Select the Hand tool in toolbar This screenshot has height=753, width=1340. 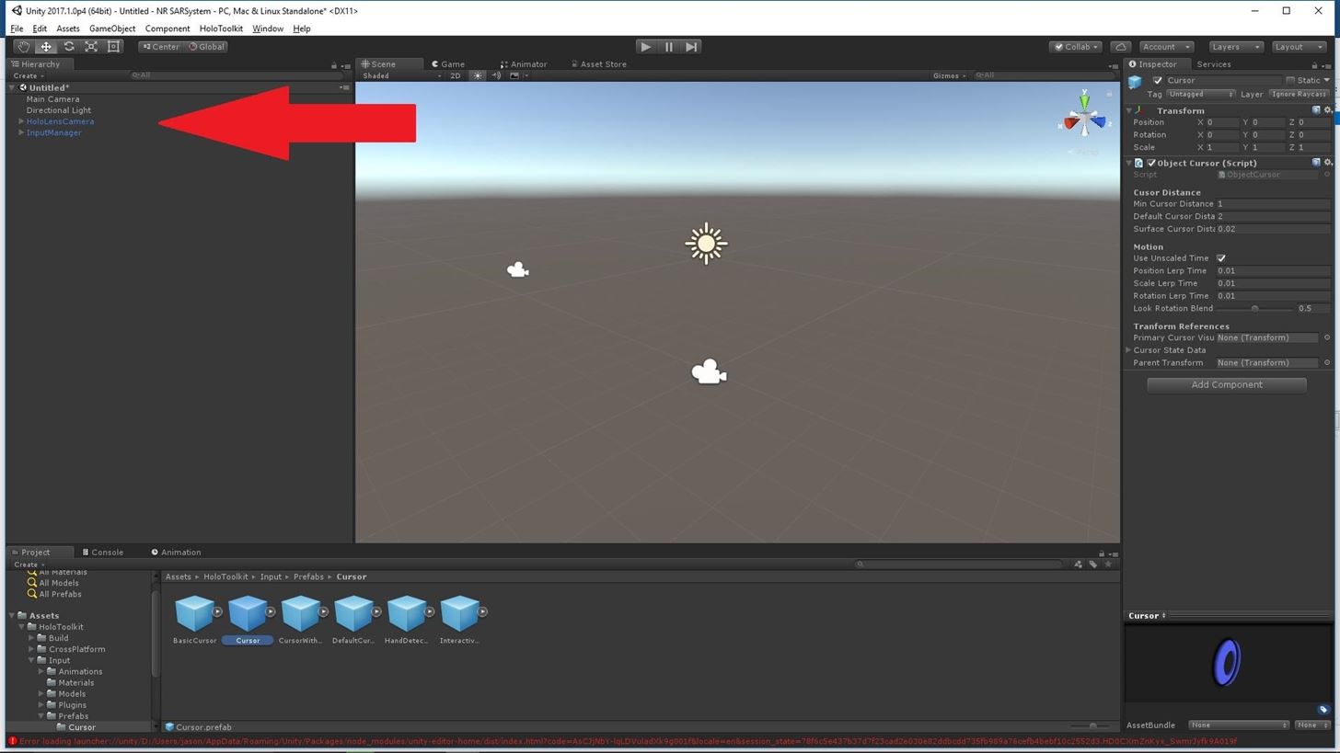pos(23,47)
